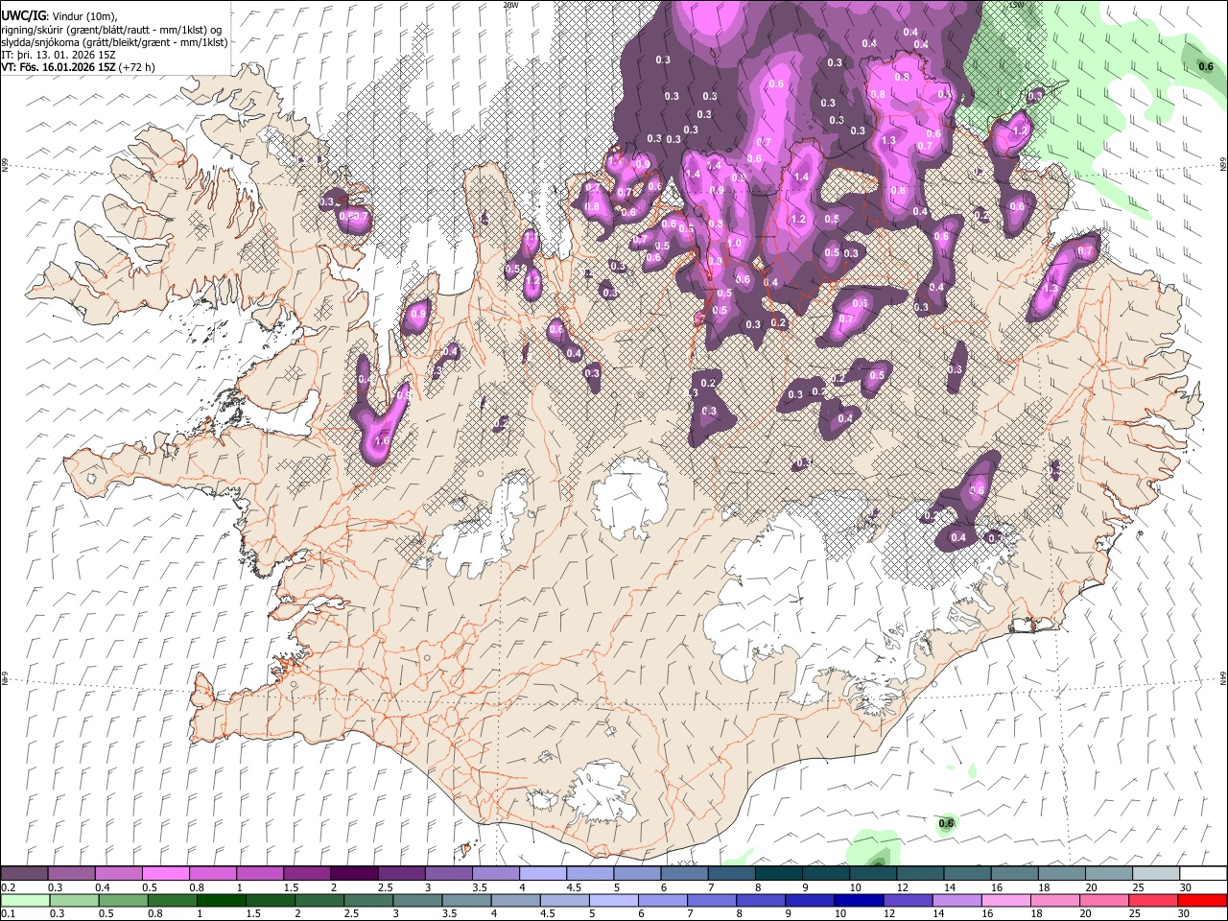Select the '(+72 h)' forecast offset text
1228x921 pixels.
(137, 67)
